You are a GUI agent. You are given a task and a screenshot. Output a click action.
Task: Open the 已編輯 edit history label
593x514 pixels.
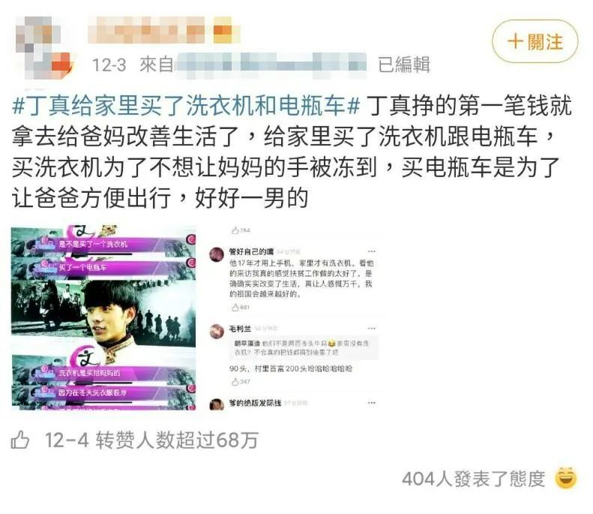[x=404, y=65]
